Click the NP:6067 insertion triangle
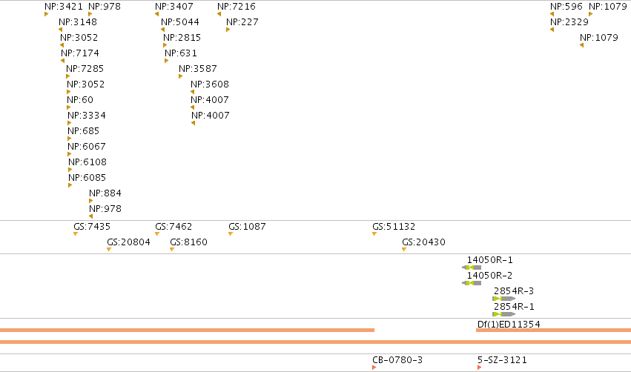 [x=69, y=154]
